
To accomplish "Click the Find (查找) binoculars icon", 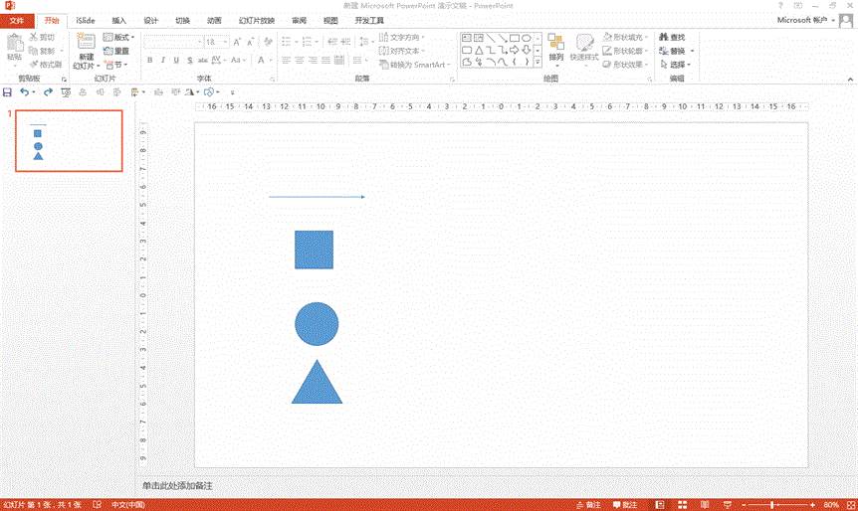I will tap(663, 37).
